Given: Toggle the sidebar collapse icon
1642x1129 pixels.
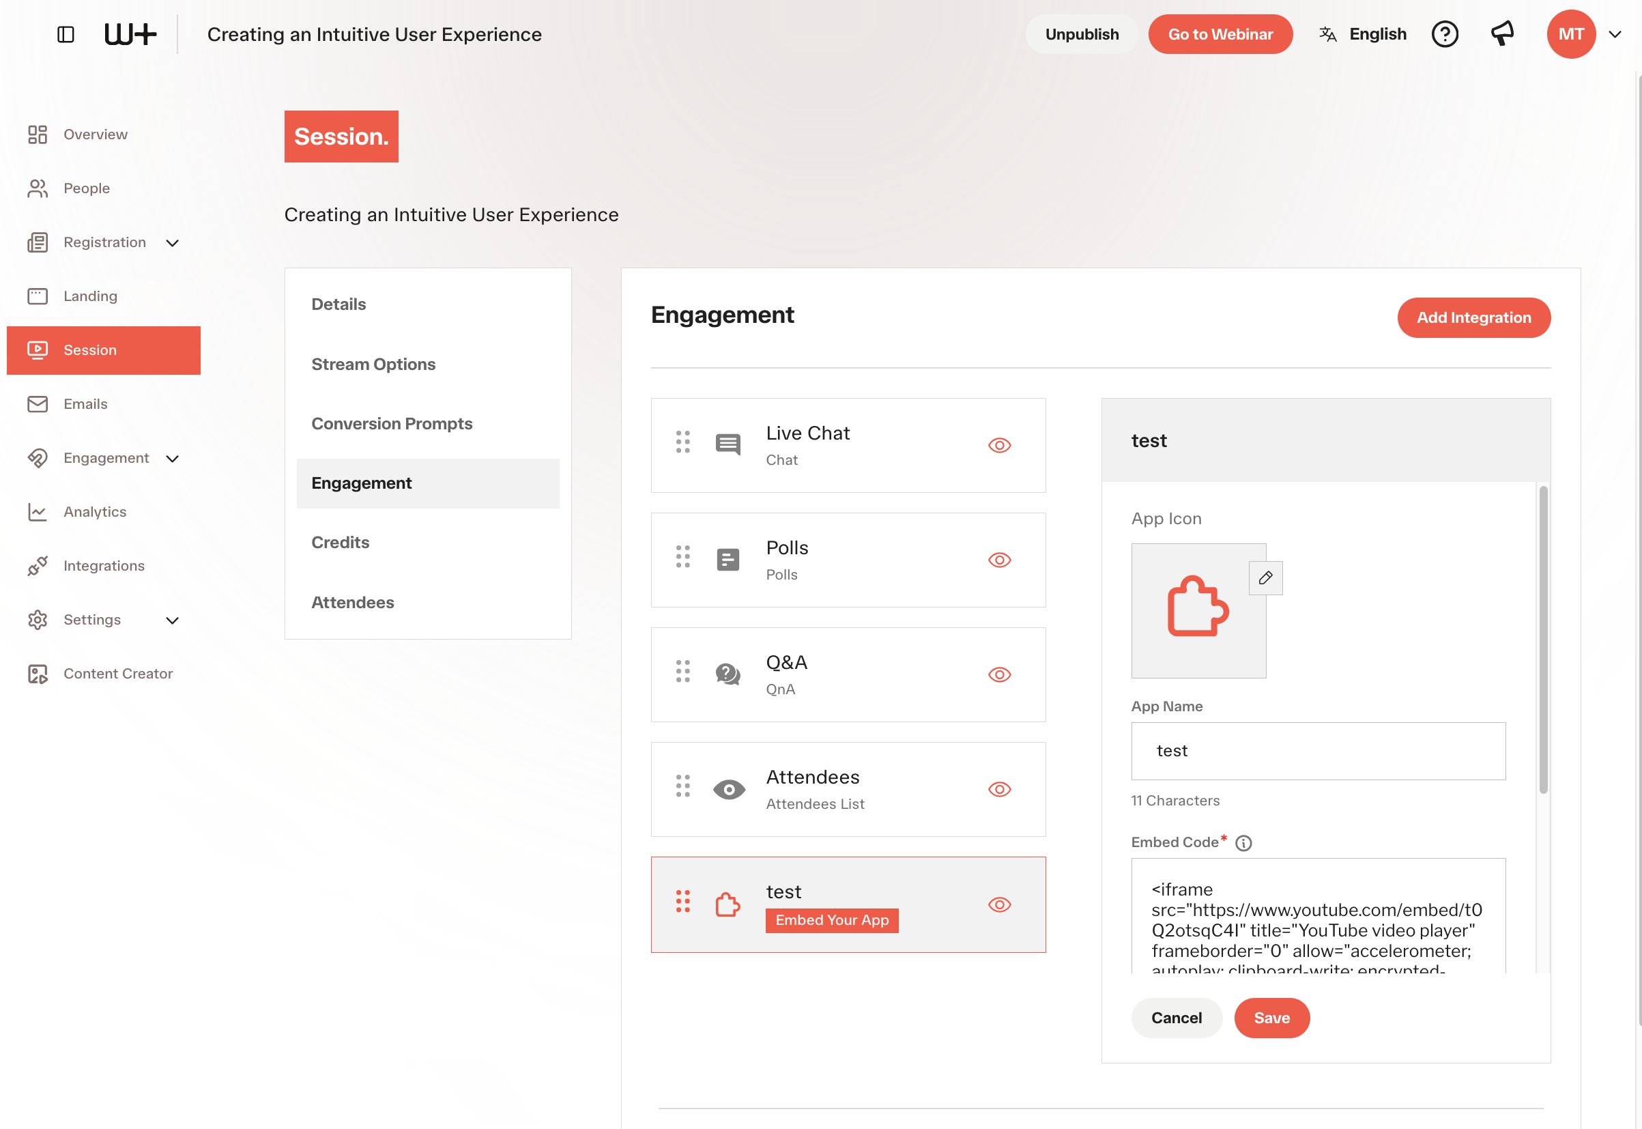Looking at the screenshot, I should pyautogui.click(x=65, y=34).
